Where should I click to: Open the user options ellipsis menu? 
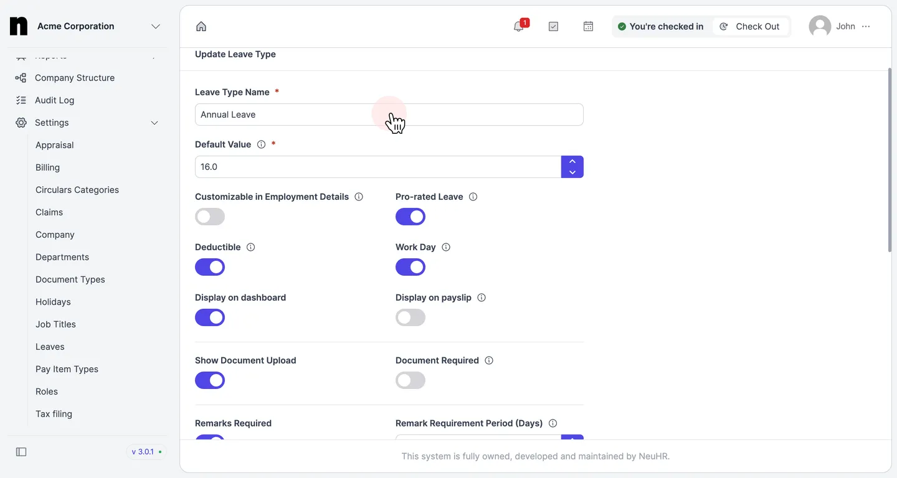[x=866, y=26]
